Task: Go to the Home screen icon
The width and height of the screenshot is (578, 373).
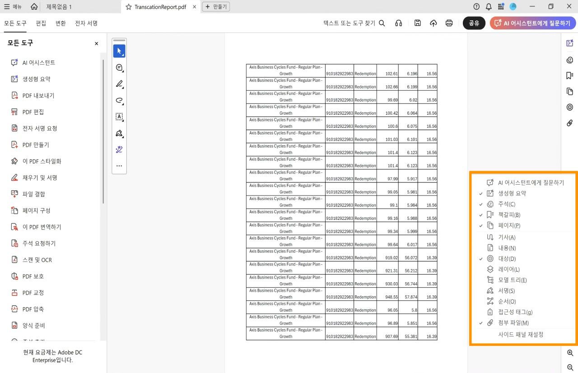Action: coord(34,7)
